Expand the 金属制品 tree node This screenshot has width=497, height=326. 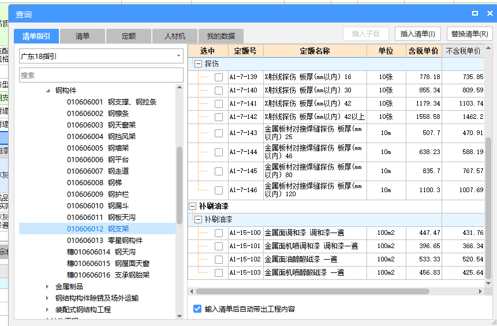pyautogui.click(x=47, y=286)
